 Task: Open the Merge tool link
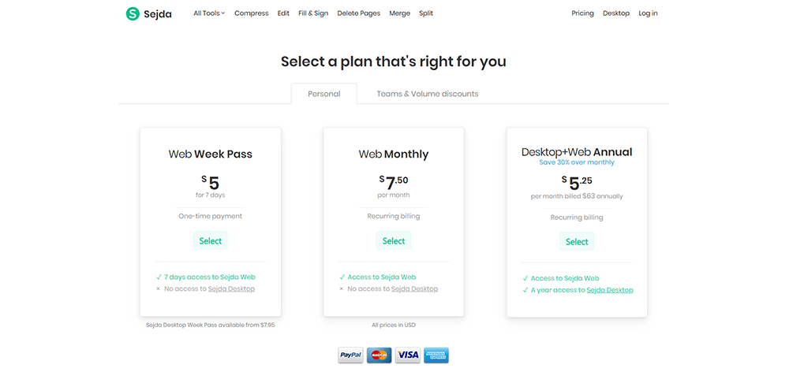pos(399,13)
